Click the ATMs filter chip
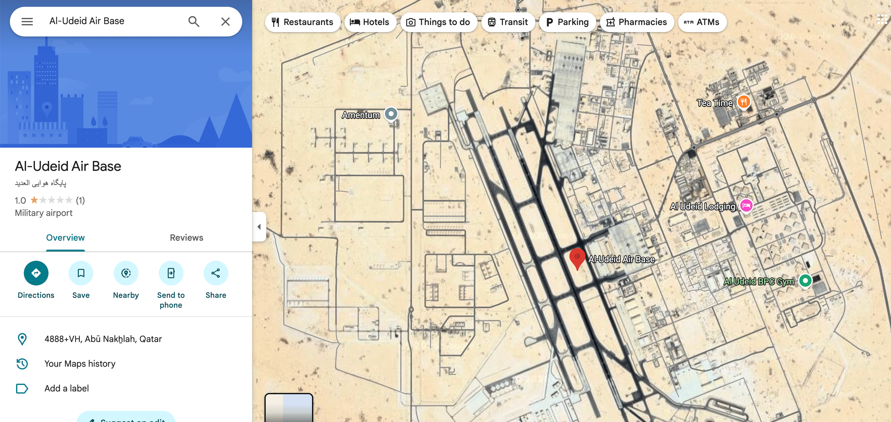 pyautogui.click(x=702, y=22)
